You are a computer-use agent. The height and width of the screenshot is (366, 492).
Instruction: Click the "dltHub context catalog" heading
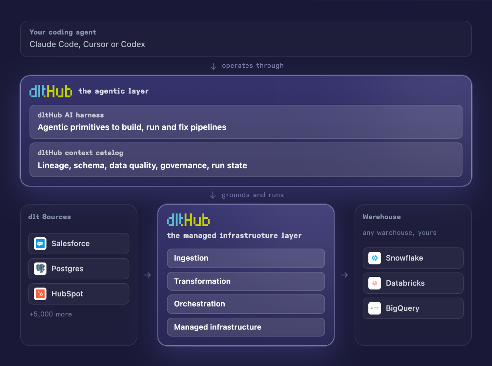80,153
